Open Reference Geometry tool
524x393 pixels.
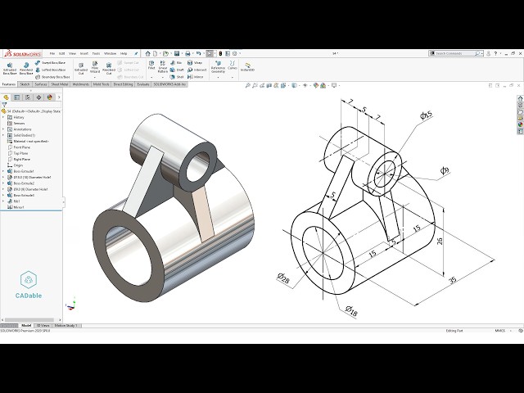[x=218, y=67]
